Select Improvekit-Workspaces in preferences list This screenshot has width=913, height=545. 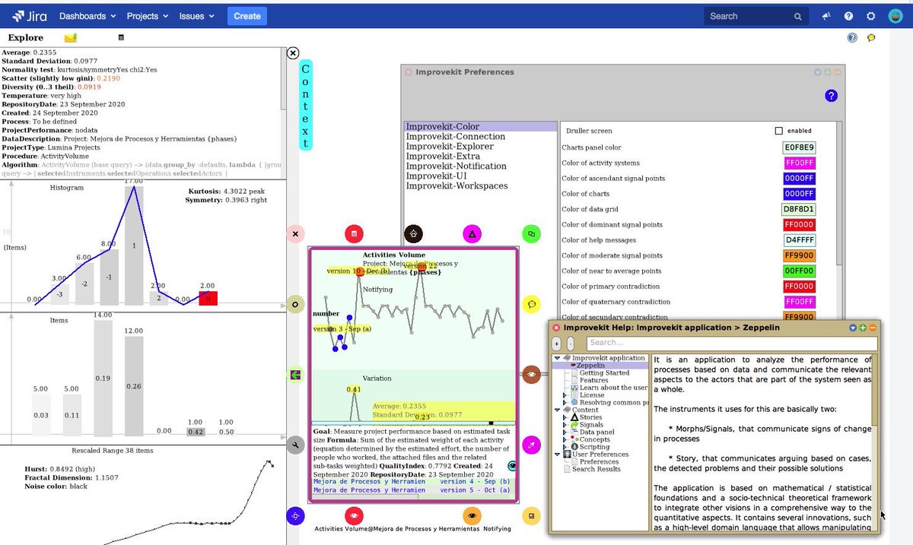[481, 185]
